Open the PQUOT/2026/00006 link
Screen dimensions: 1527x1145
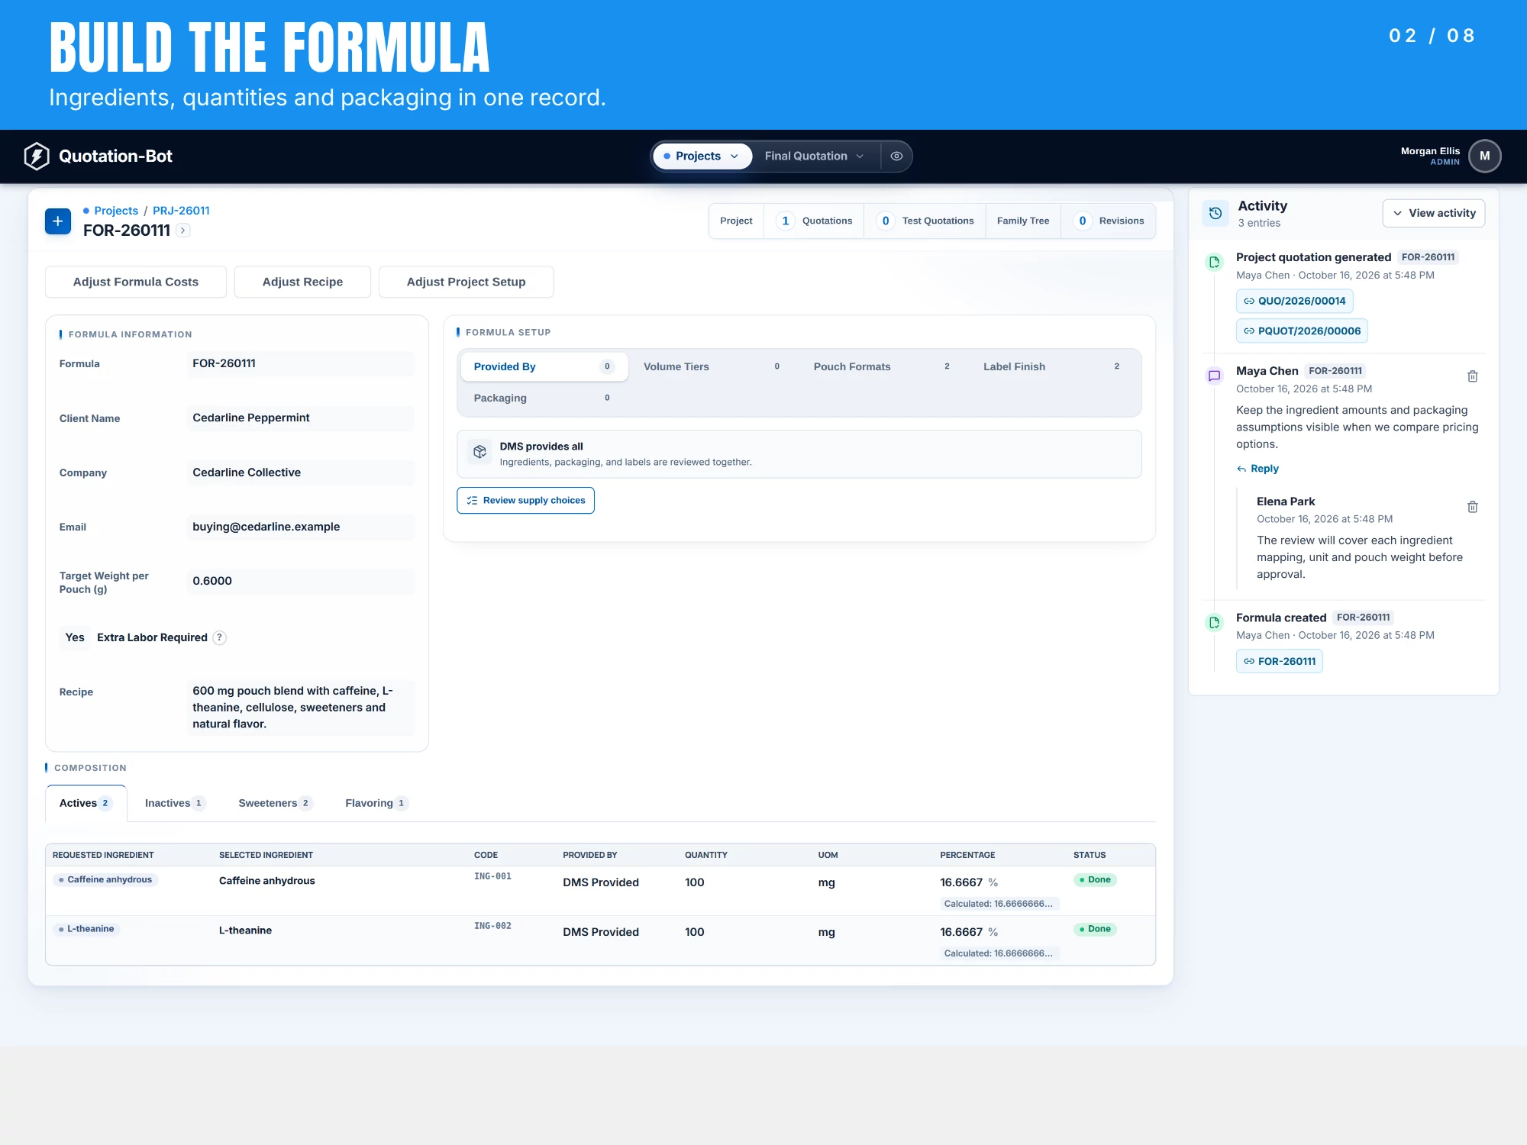(1302, 331)
